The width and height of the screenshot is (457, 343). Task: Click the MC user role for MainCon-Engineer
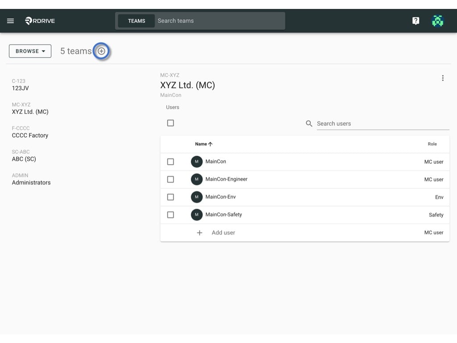pos(434,180)
